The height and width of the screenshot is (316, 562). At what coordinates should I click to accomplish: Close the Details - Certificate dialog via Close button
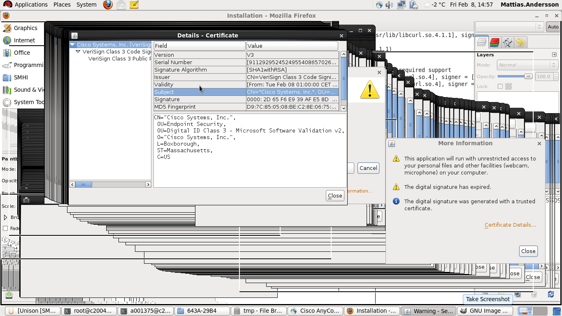click(335, 196)
